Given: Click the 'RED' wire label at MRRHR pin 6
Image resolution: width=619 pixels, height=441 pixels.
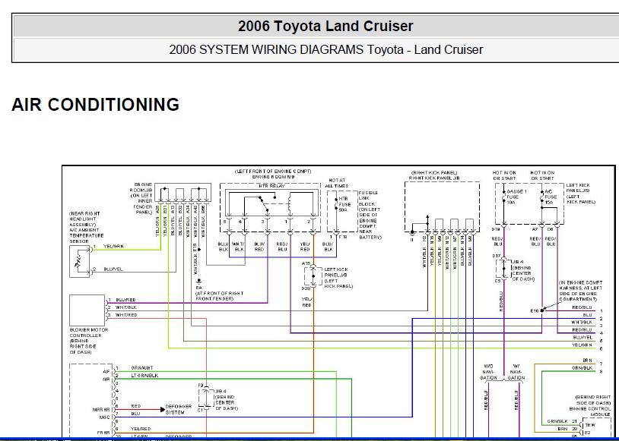Looking at the screenshot, I should (136, 406).
